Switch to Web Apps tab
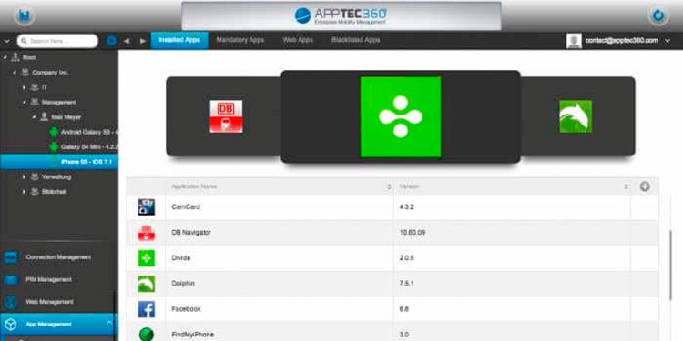Screen dimensions: 683x341 tap(298, 40)
